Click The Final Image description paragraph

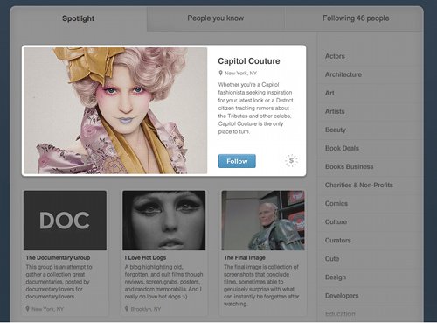(261, 285)
